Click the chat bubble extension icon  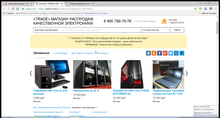pyautogui.click(x=211, y=9)
